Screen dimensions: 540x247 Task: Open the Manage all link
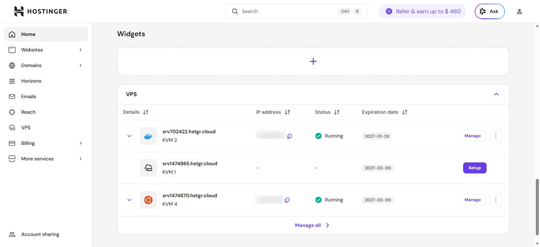312,225
